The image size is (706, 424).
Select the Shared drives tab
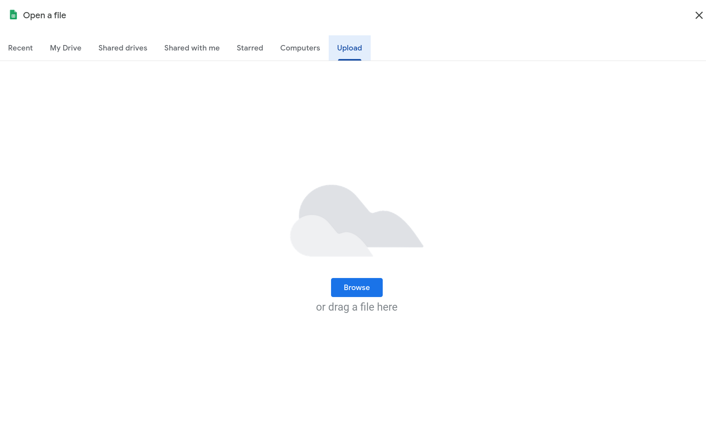coord(122,48)
